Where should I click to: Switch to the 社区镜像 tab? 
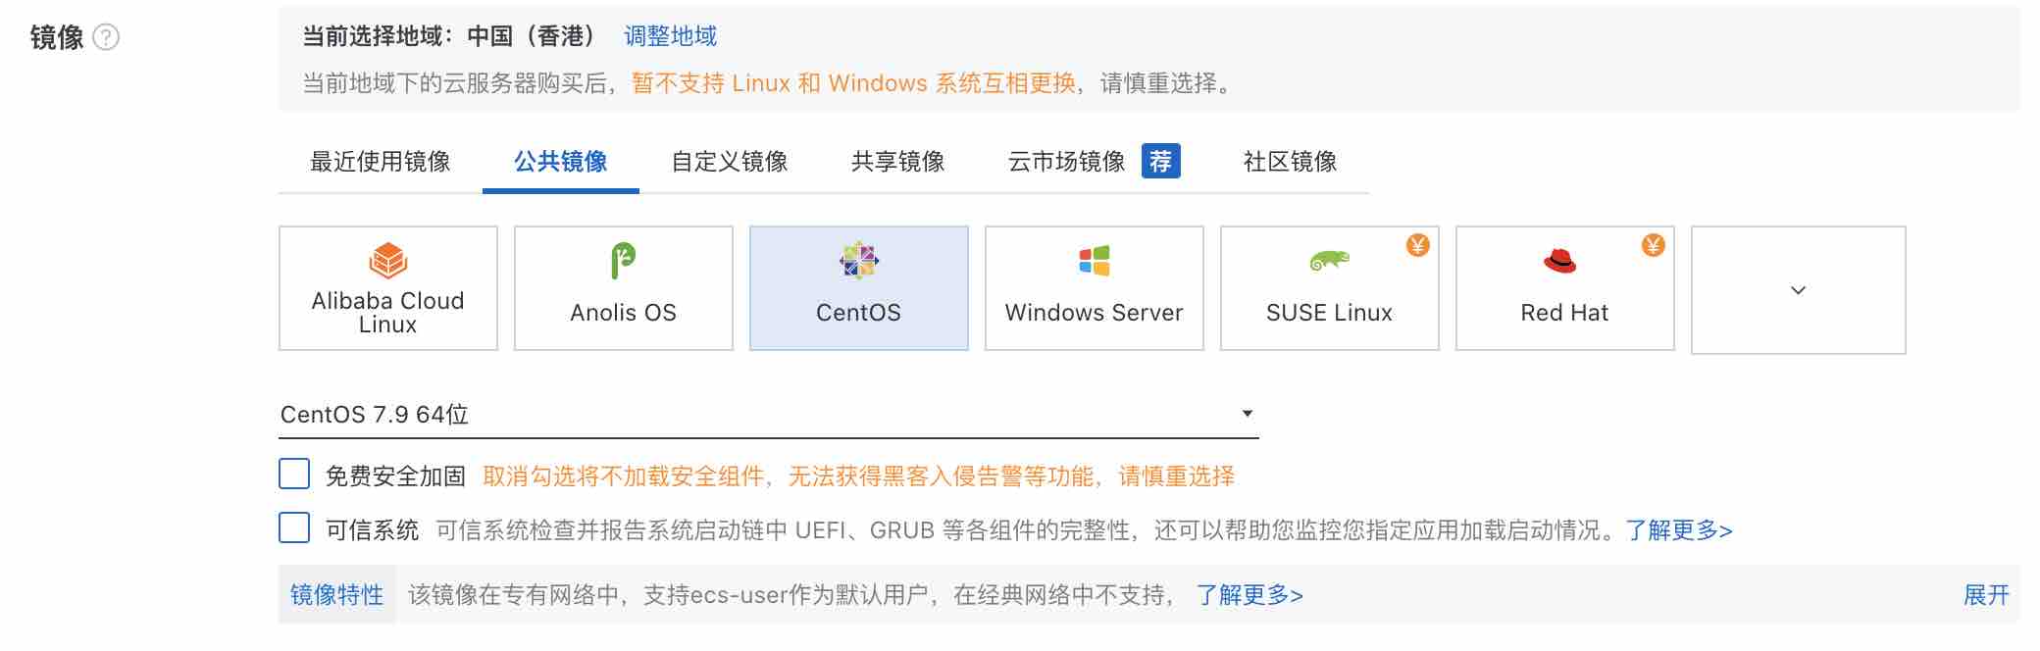pyautogui.click(x=1291, y=162)
